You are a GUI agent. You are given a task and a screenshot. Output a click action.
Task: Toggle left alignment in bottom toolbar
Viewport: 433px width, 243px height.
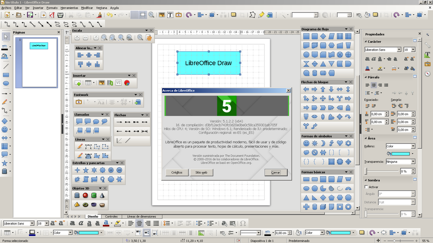[x=131, y=224]
